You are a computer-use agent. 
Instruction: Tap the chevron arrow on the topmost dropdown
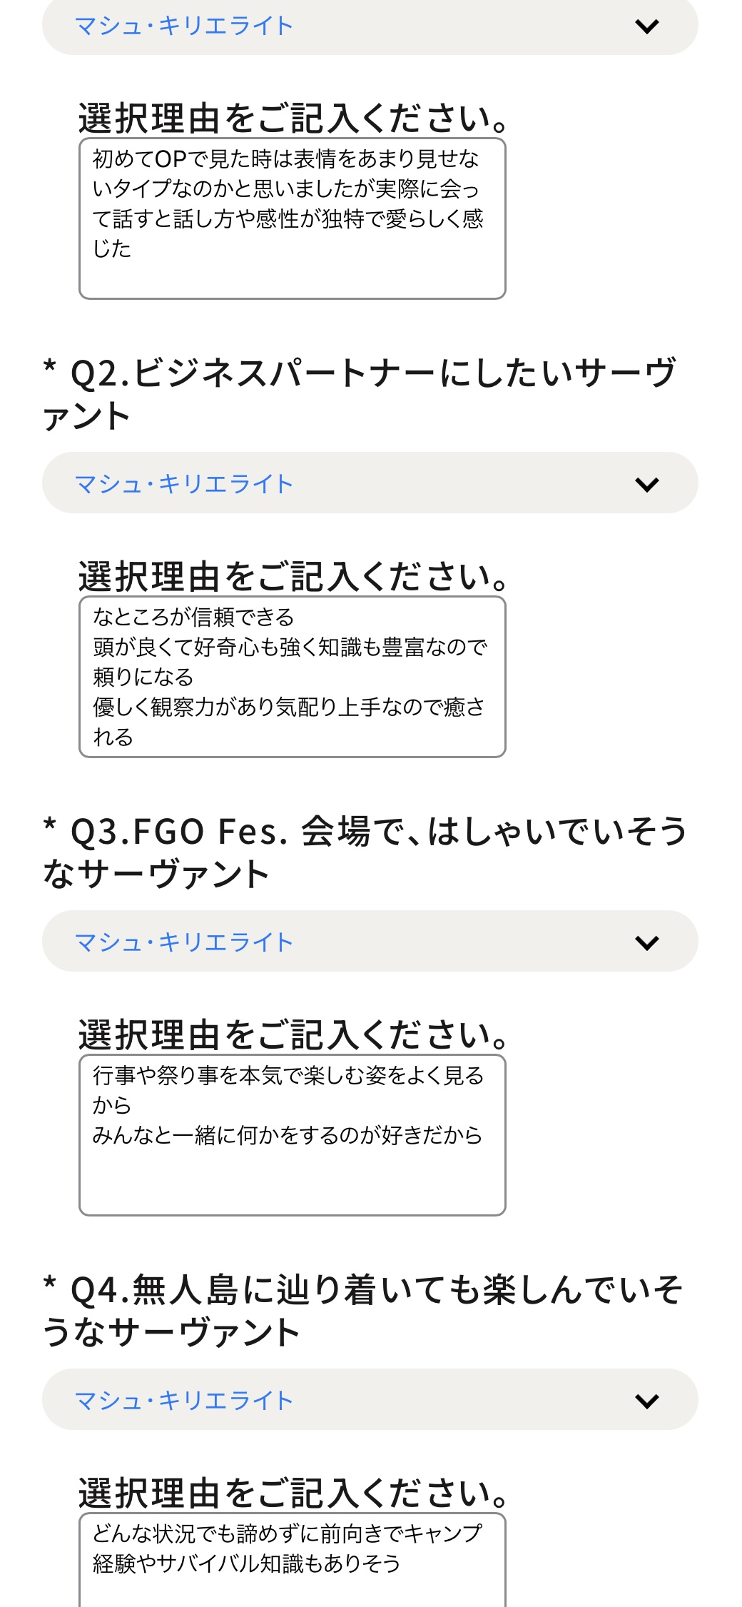point(646,26)
